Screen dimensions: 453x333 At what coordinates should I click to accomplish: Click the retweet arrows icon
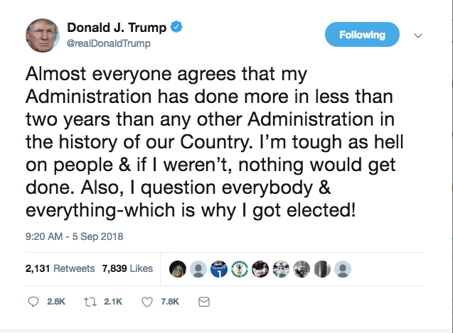(x=89, y=302)
